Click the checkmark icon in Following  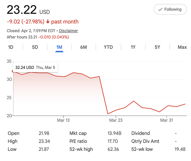coord(160,10)
